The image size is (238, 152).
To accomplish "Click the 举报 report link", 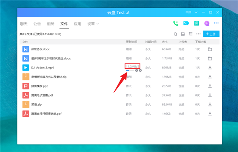I will 188,12.
